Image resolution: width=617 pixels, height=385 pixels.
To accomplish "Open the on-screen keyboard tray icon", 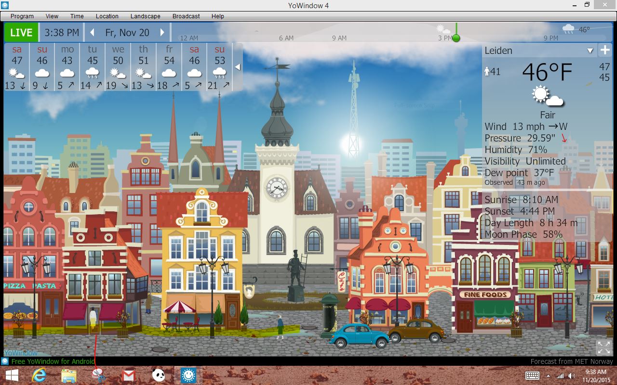I will 532,375.
